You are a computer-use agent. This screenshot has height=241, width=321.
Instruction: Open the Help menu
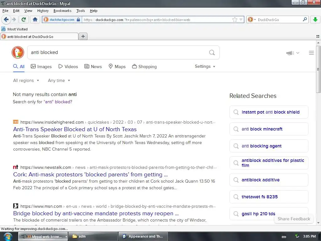[x=93, y=11]
